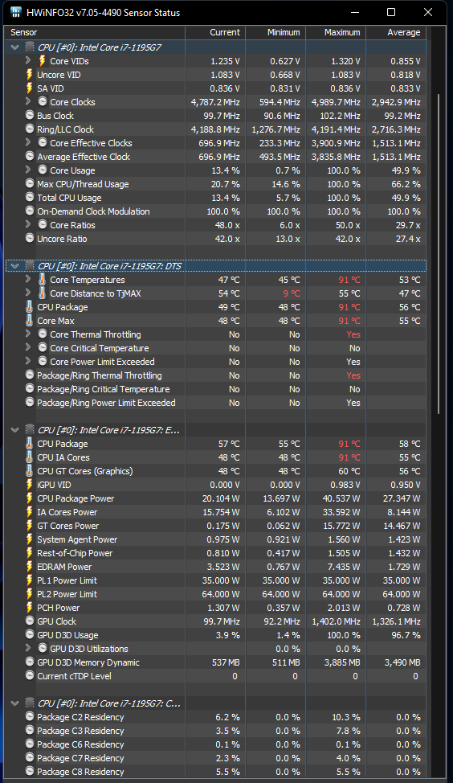Click the 40.537 W maximum CPU Package Power value

tap(341, 498)
